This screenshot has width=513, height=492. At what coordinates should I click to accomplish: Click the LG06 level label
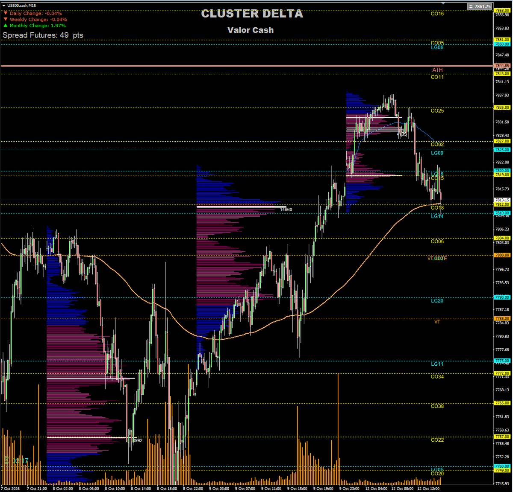tap(437, 47)
